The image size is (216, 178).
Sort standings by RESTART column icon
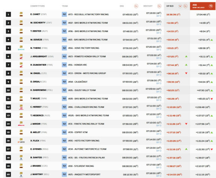click(159, 6)
